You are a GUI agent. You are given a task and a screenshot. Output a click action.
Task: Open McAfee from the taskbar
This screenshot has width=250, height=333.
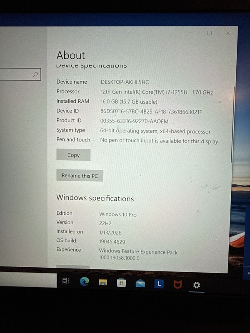177,284
